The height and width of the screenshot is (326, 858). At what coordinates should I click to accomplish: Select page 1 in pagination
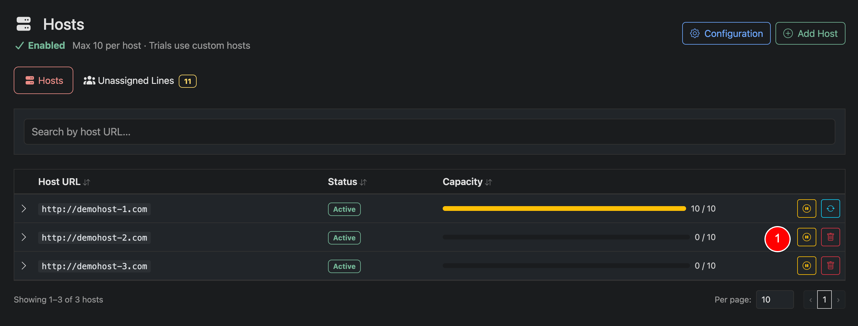[x=824, y=300]
